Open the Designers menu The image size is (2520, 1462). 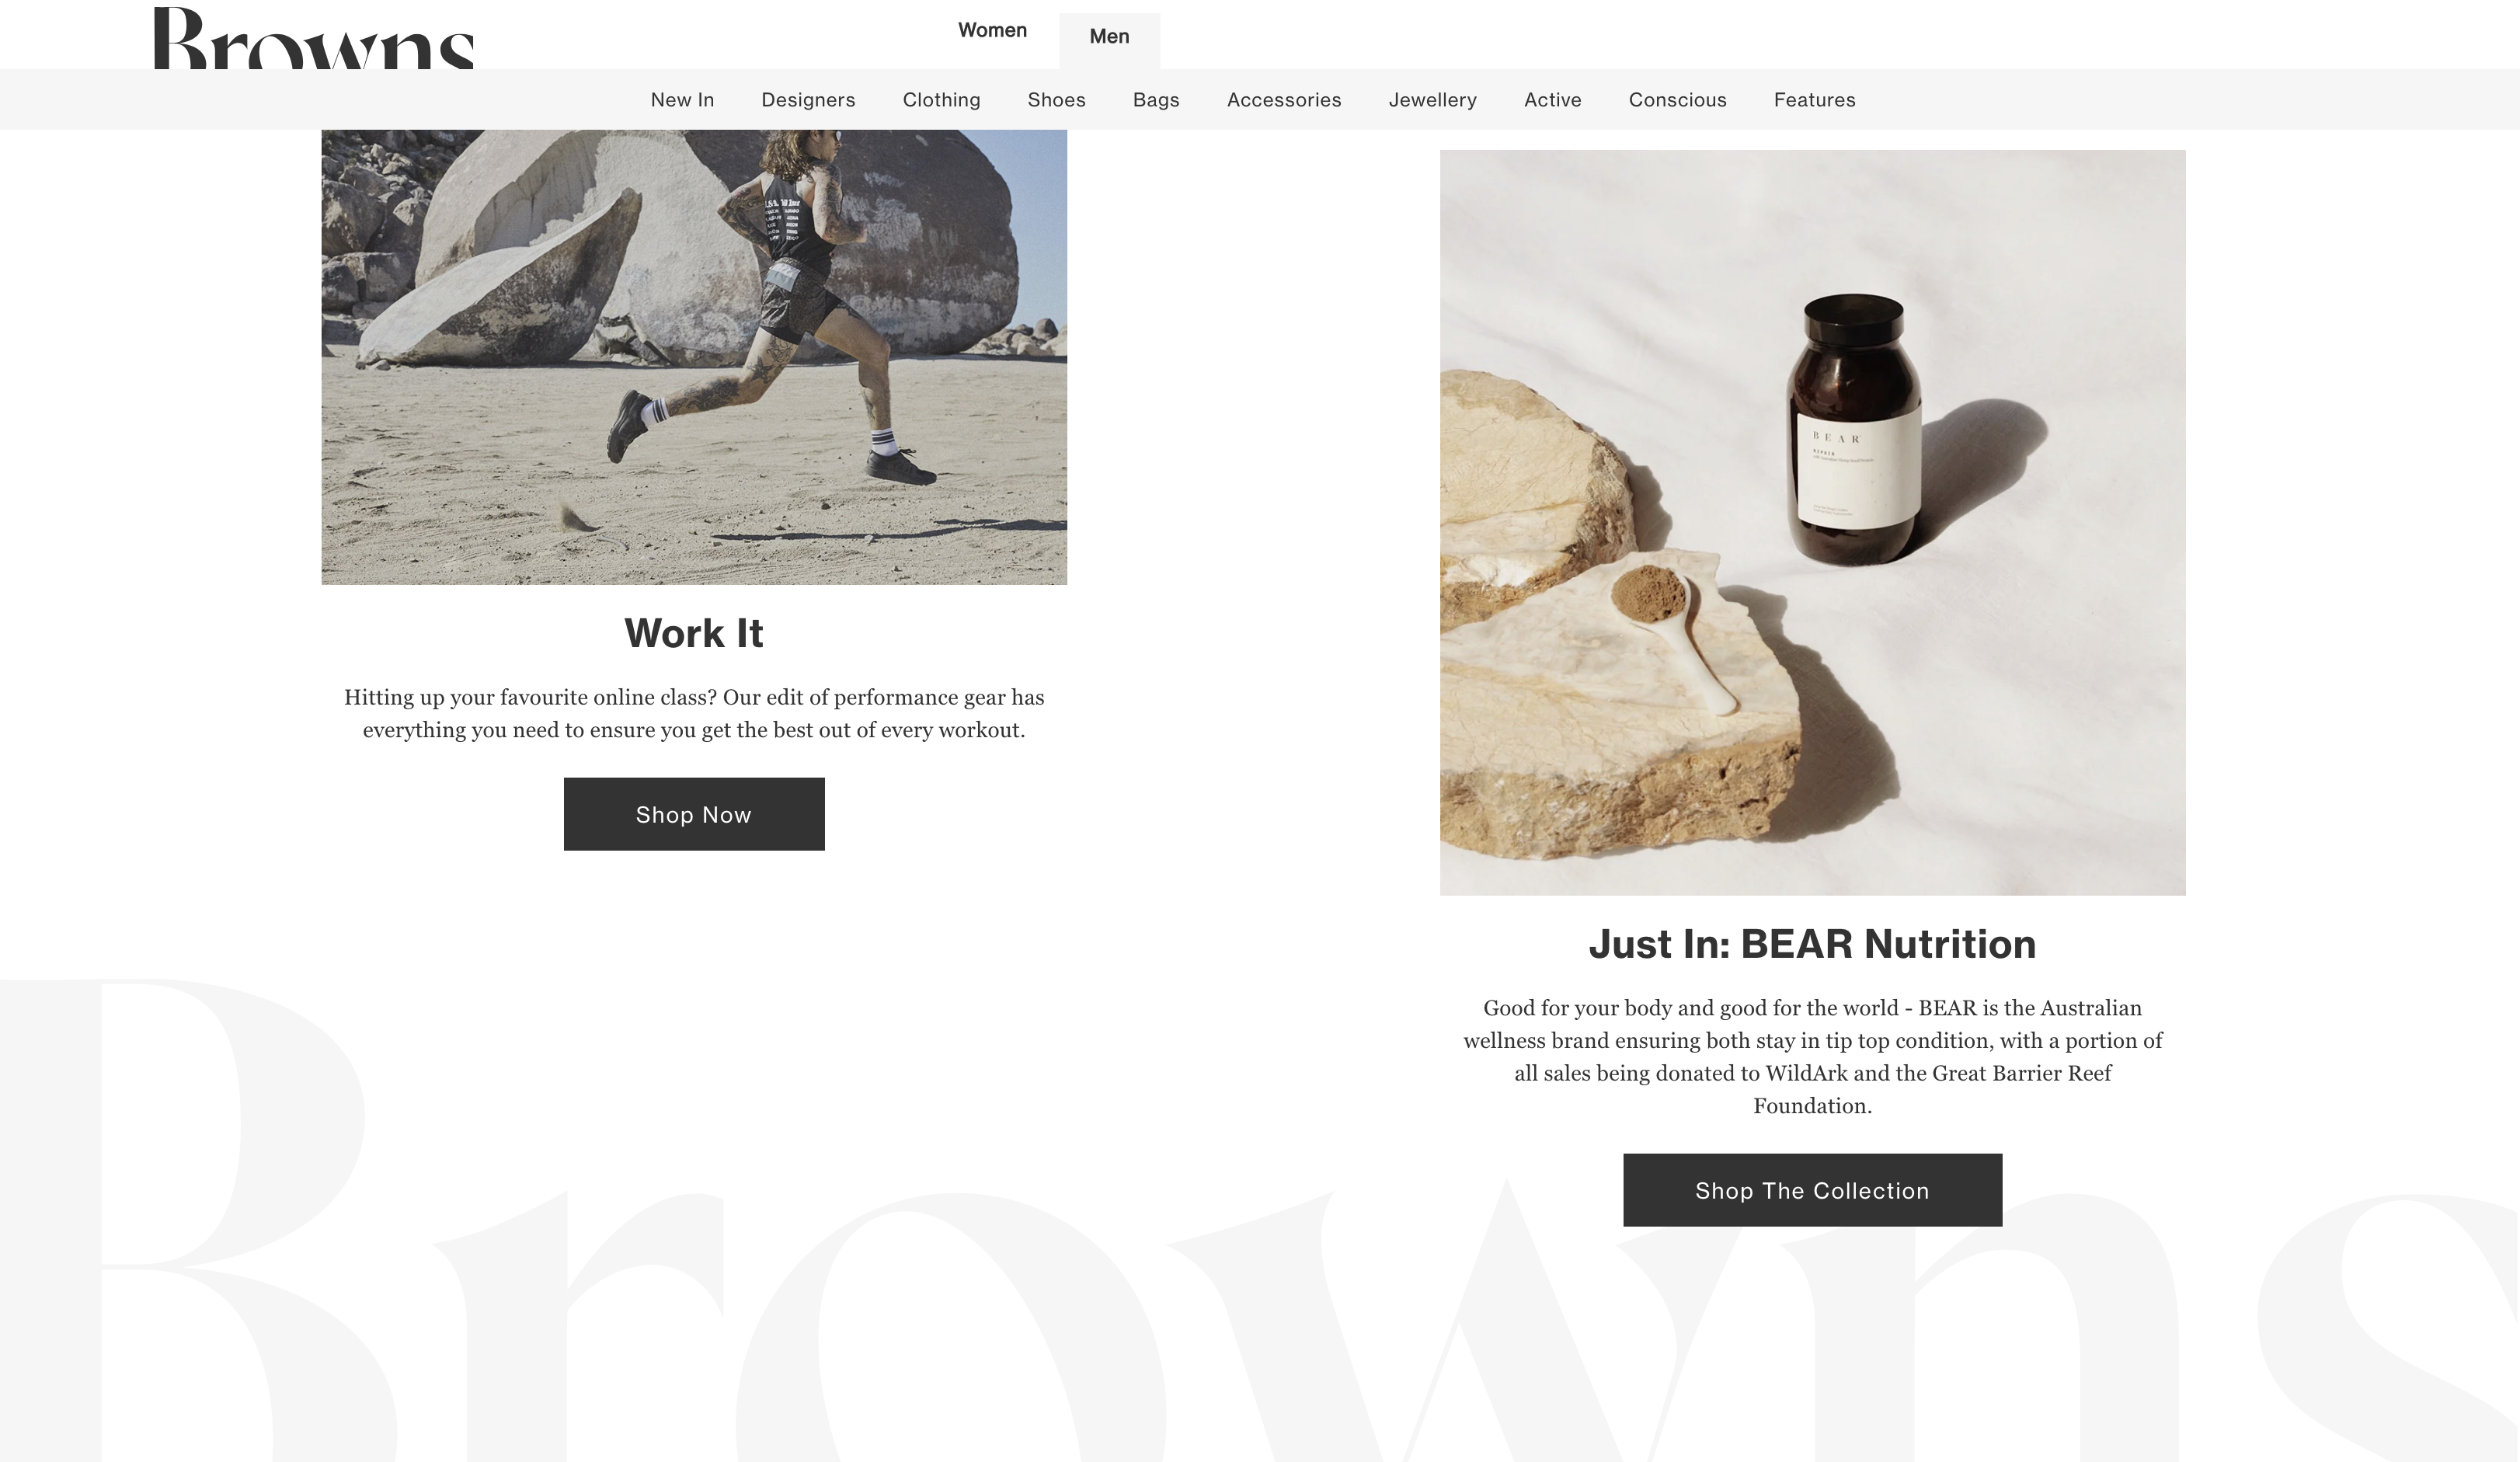(808, 100)
